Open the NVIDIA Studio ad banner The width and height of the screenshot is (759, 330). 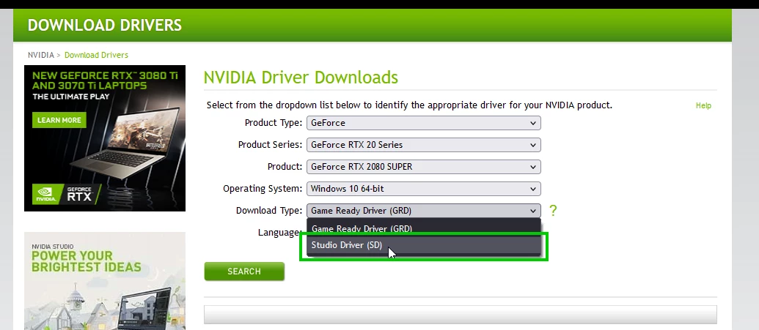click(105, 281)
